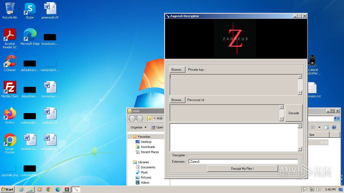
Task: Open Videos library in navigation pane
Action: click(x=145, y=183)
